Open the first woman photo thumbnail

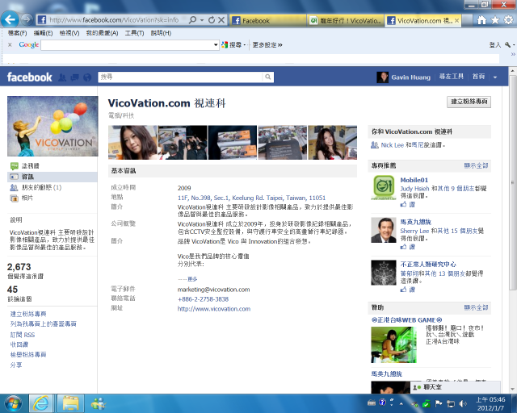(132, 143)
